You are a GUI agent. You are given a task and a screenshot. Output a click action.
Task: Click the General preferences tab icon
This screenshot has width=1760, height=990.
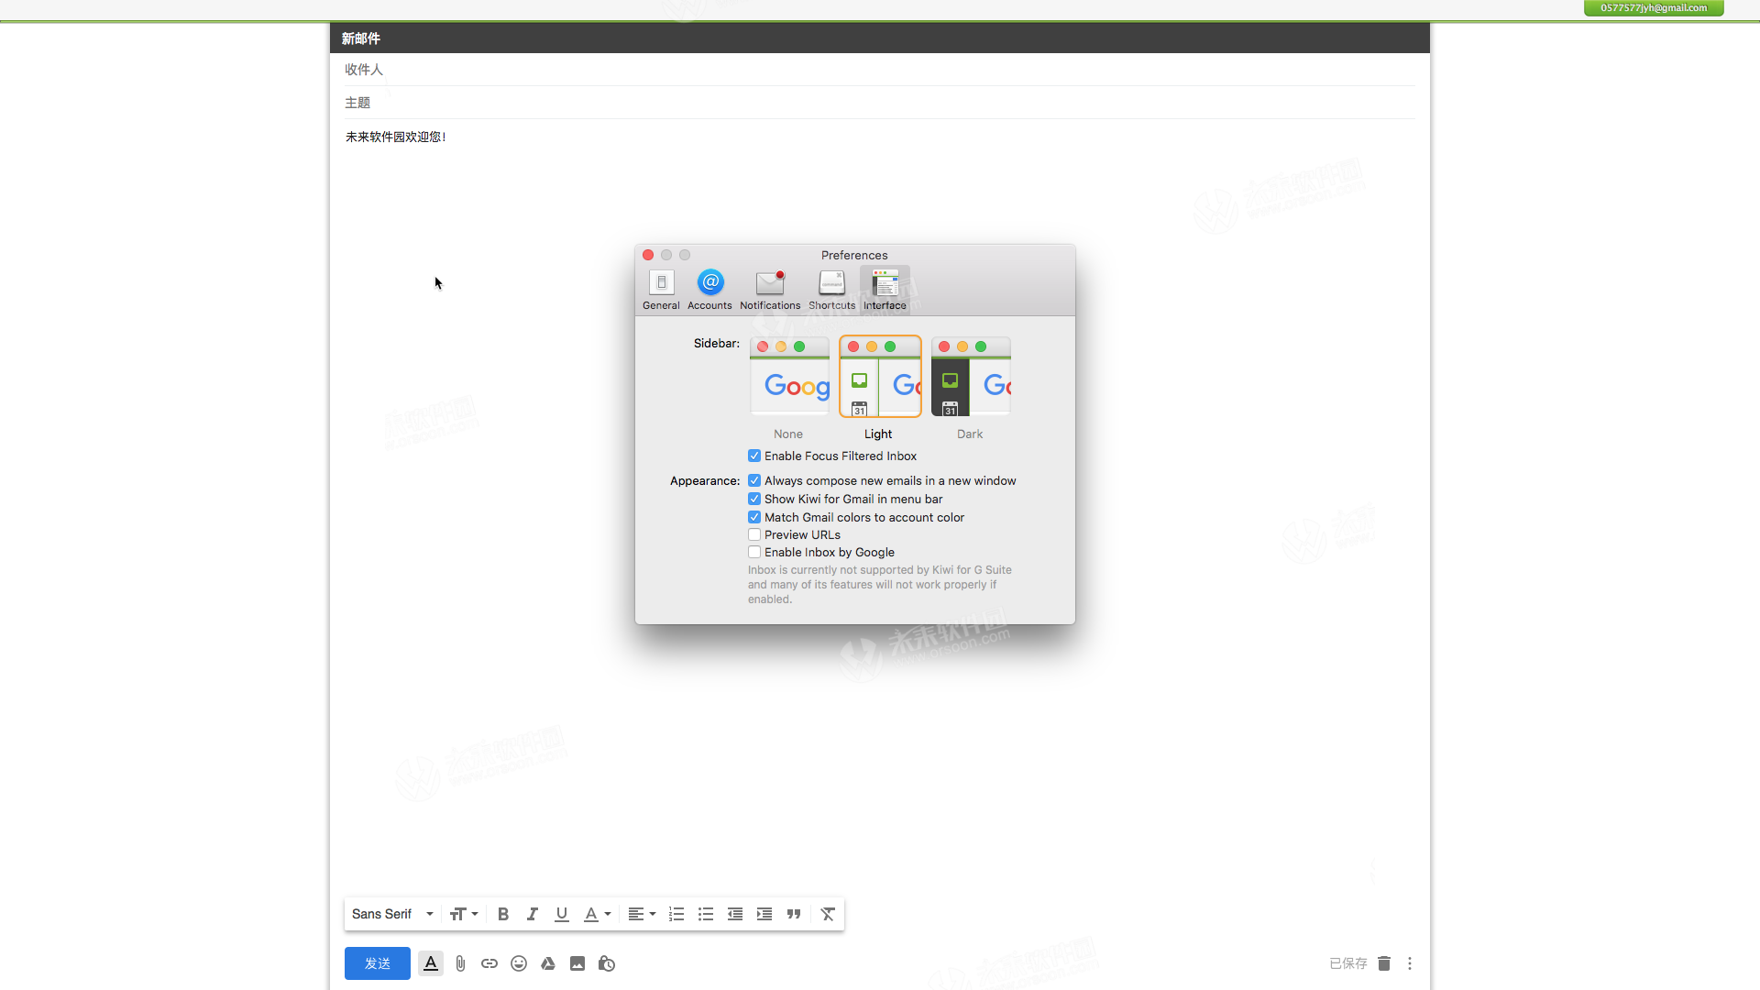tap(661, 283)
